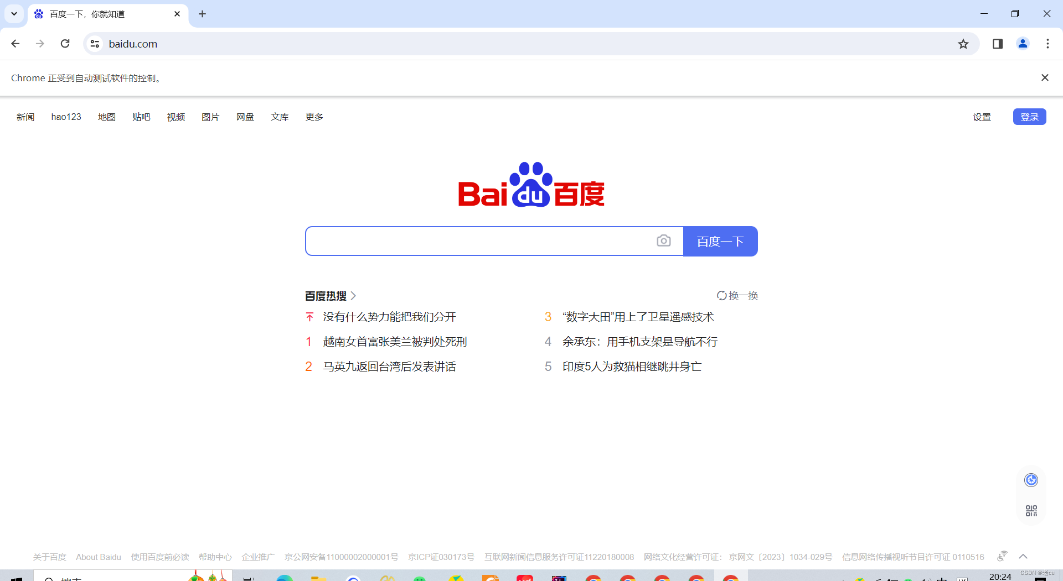Screen dimensions: 1063x581
Task: Dismiss the automated test software infobar
Action: (1045, 78)
